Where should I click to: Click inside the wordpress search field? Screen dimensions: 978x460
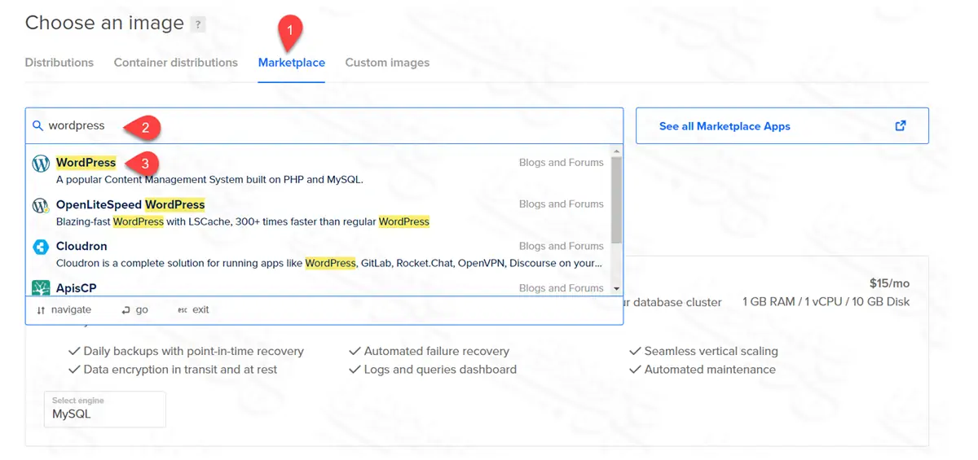point(326,126)
